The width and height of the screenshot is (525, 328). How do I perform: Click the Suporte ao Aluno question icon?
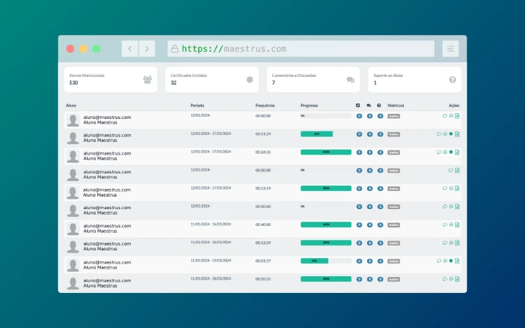click(452, 80)
